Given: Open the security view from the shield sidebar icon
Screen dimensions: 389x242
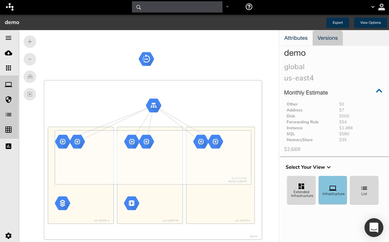Looking at the screenshot, I should click(9, 99).
